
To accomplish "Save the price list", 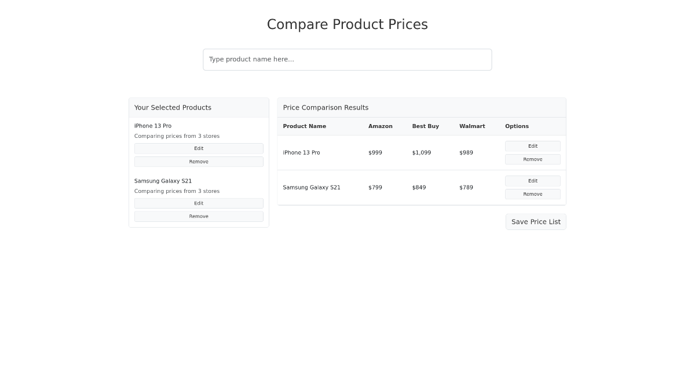I will point(536,222).
